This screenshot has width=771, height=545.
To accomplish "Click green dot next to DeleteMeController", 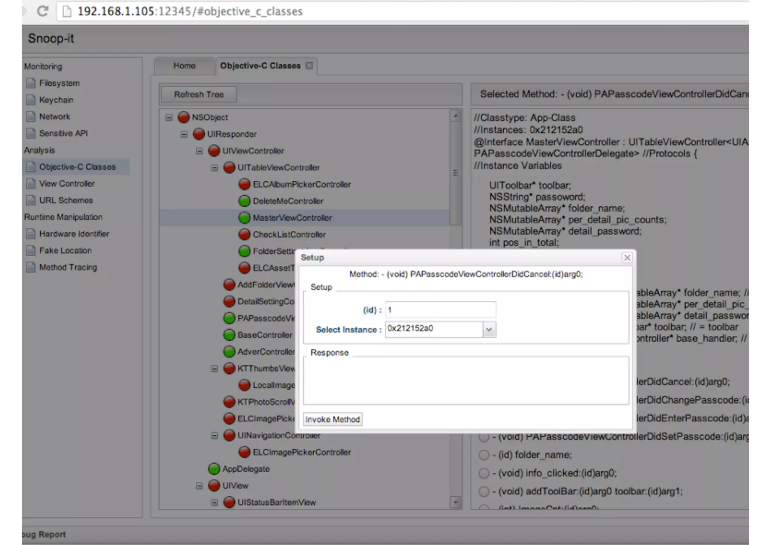I will point(244,201).
